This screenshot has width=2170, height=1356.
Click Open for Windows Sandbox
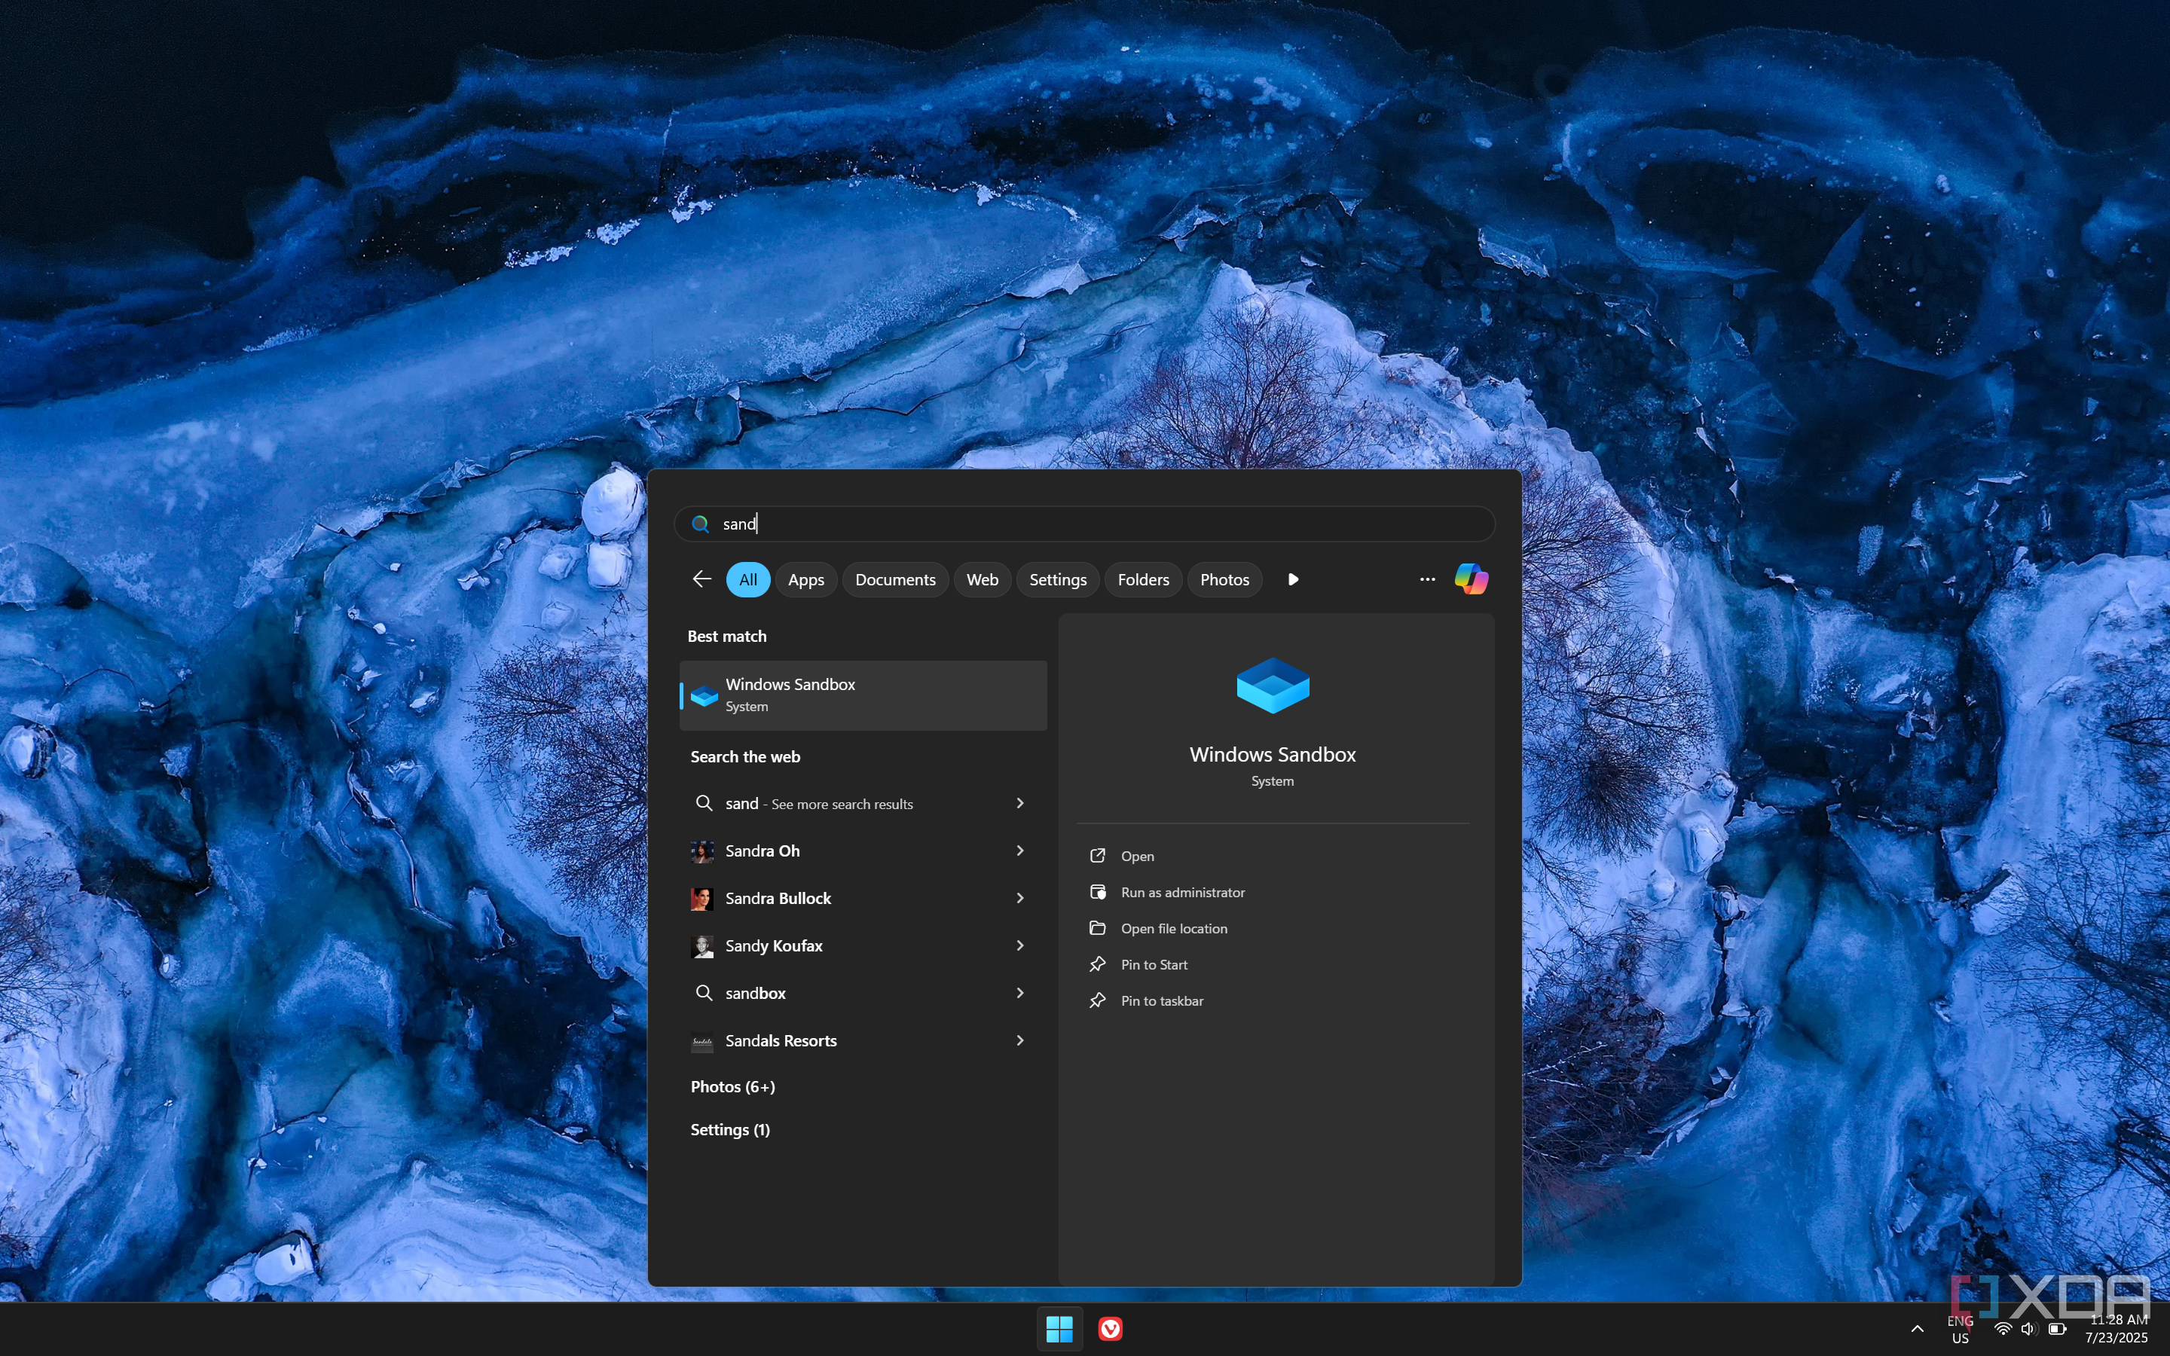pos(1137,857)
